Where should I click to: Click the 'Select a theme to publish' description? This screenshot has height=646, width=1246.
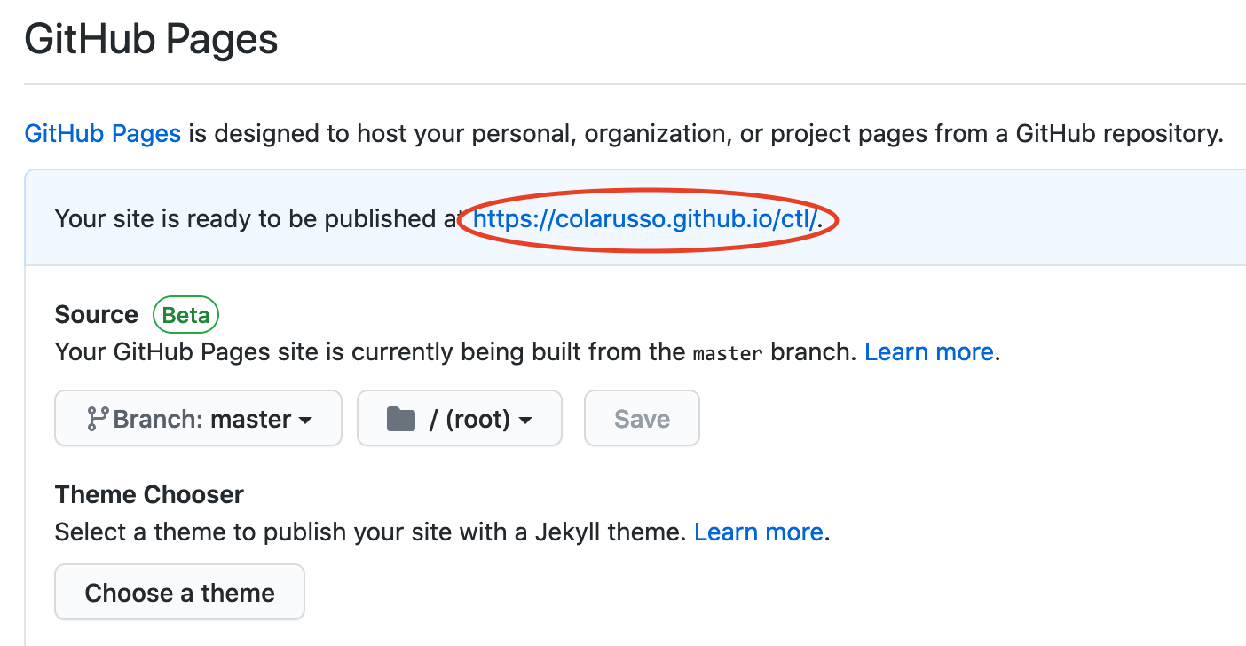[x=371, y=532]
